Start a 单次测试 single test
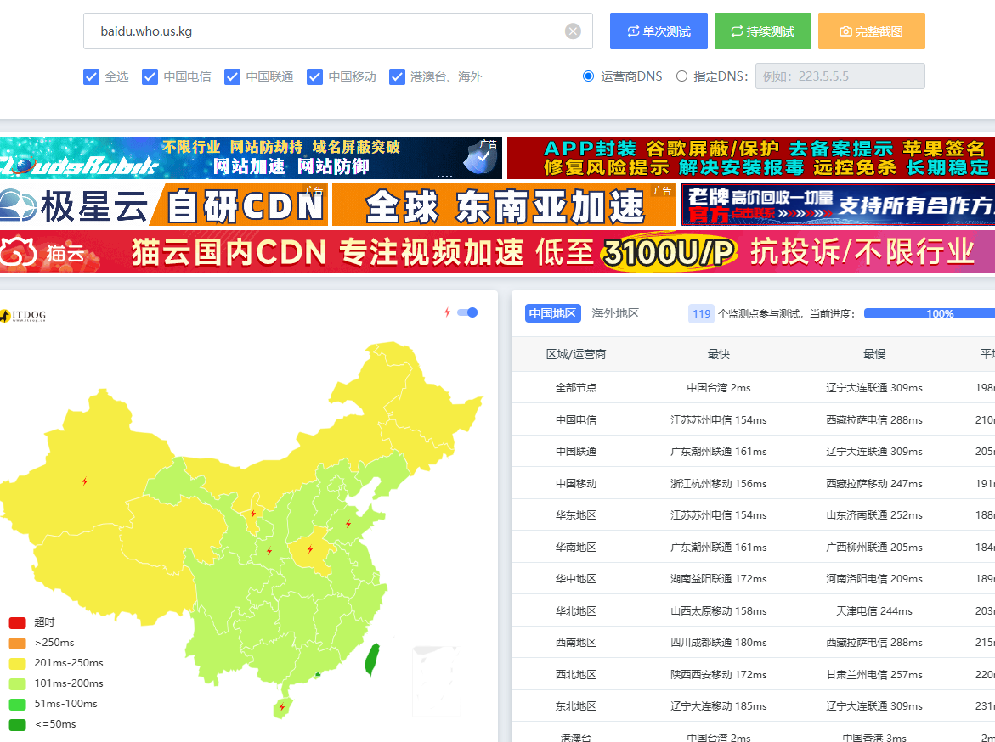995x742 pixels. [x=659, y=31]
